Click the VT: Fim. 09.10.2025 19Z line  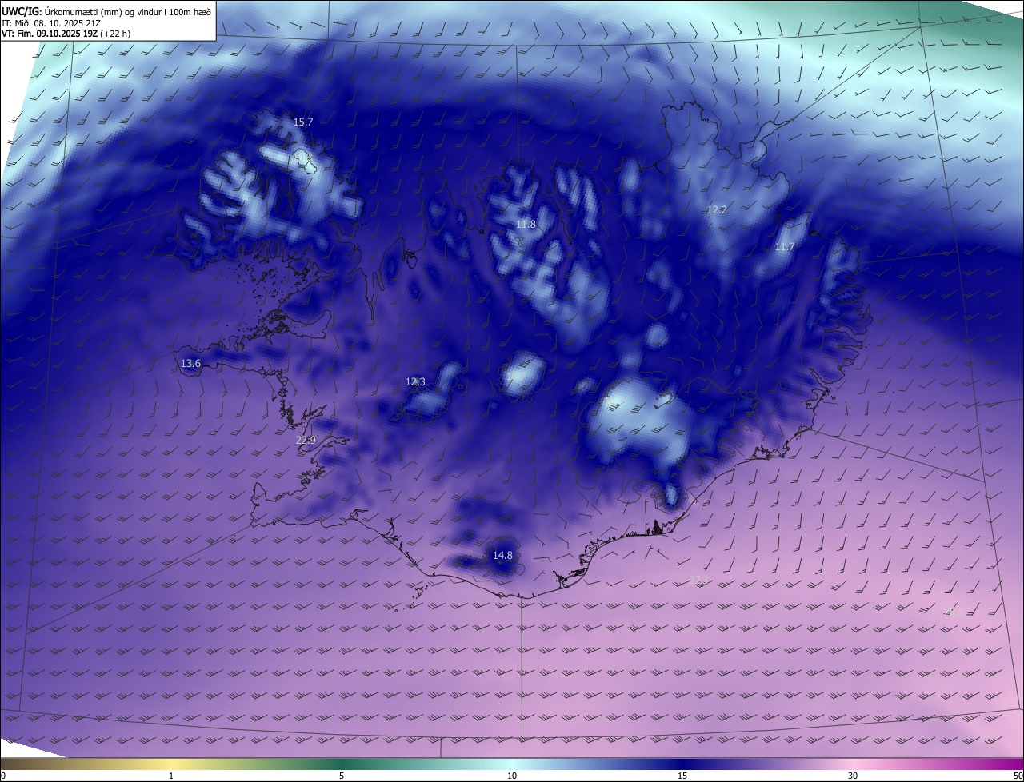tap(66, 34)
